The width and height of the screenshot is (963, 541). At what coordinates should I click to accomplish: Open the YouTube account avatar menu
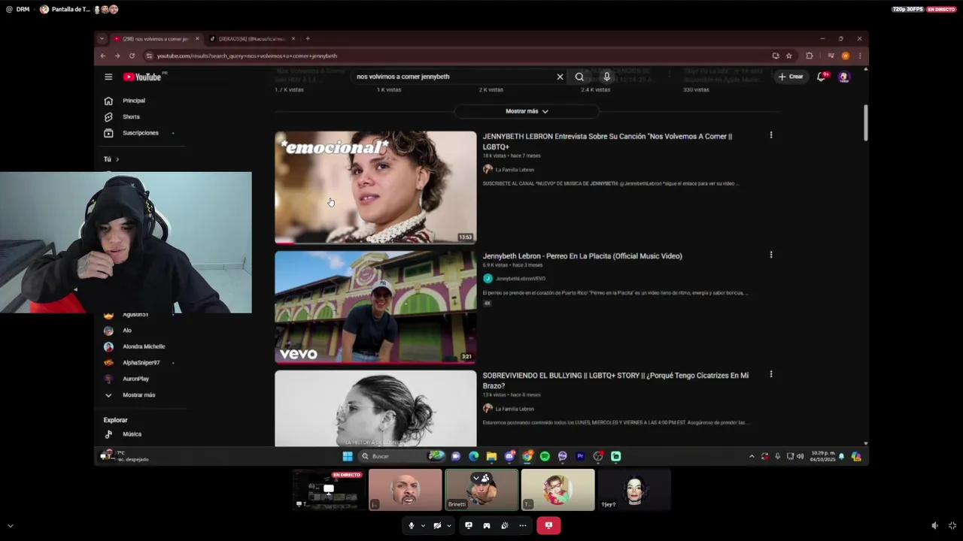click(x=843, y=77)
